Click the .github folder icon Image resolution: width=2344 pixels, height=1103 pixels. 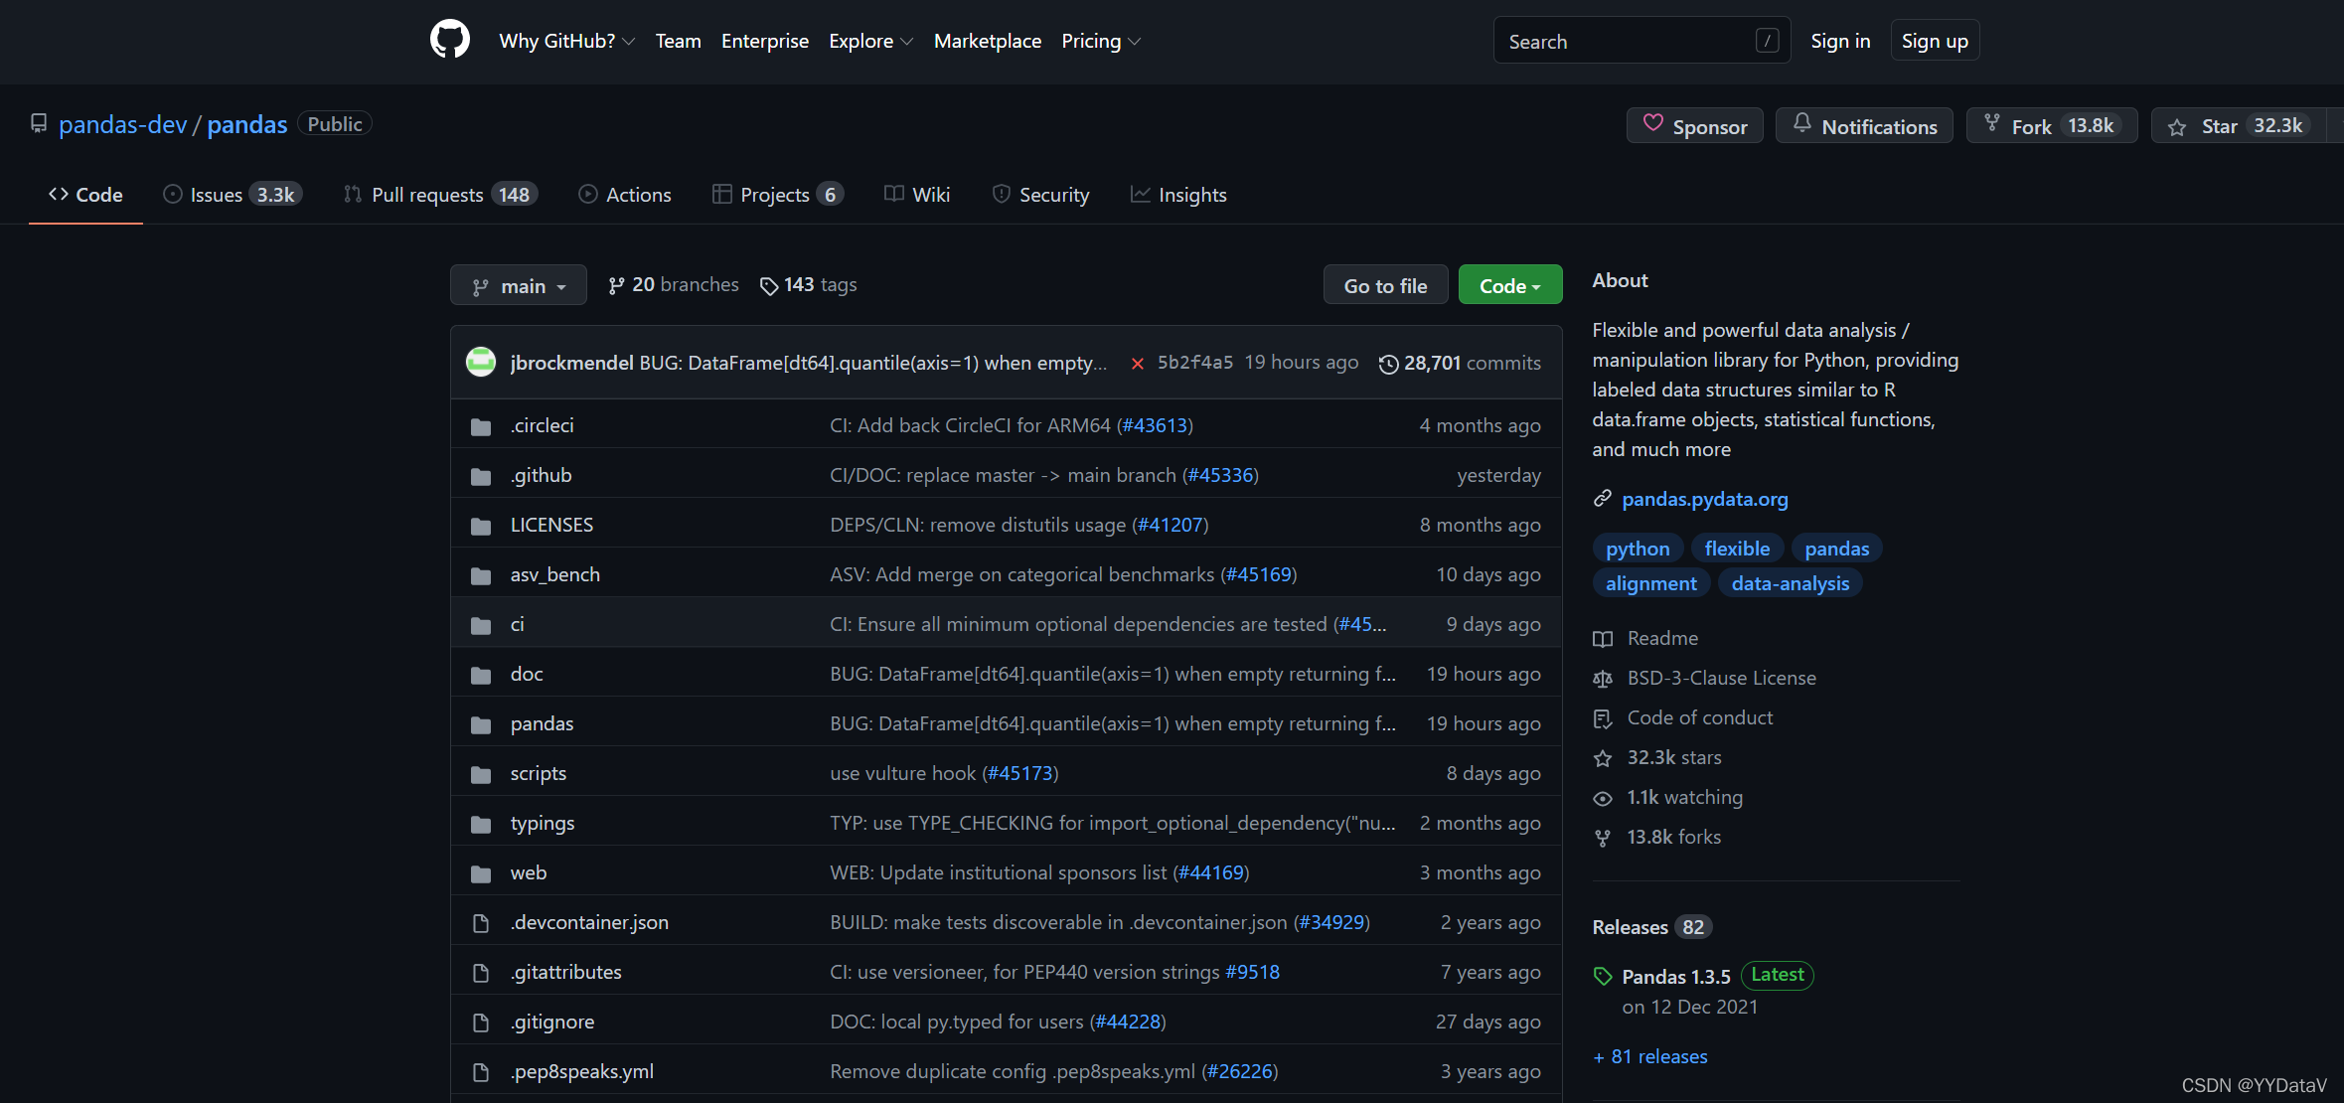[x=481, y=476]
